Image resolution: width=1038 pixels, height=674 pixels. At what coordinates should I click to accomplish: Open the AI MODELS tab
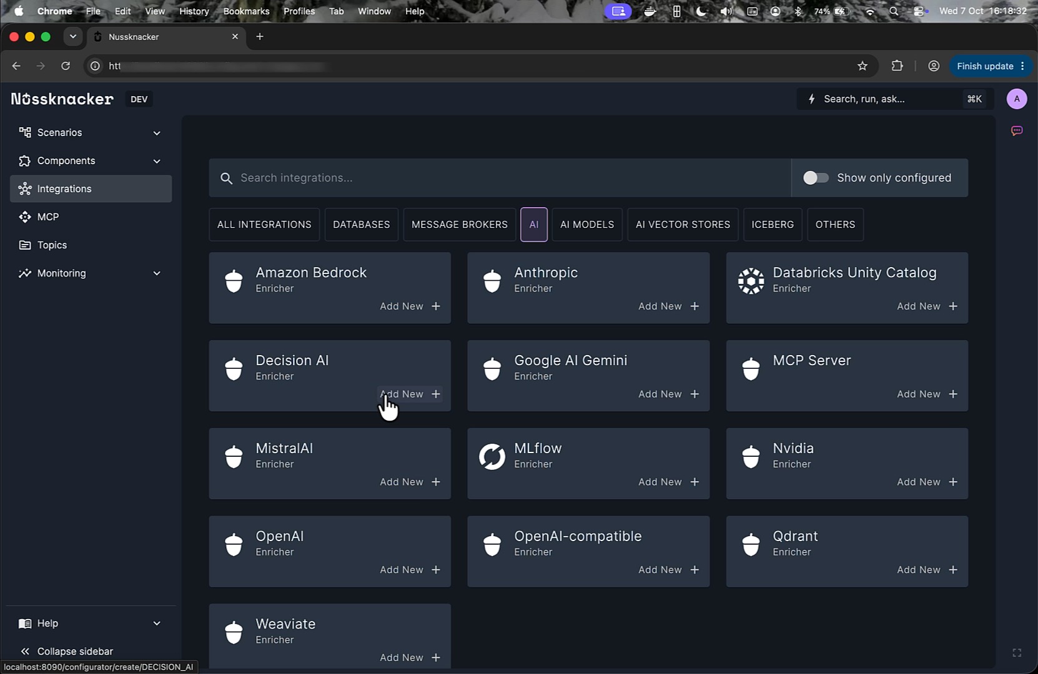point(587,225)
